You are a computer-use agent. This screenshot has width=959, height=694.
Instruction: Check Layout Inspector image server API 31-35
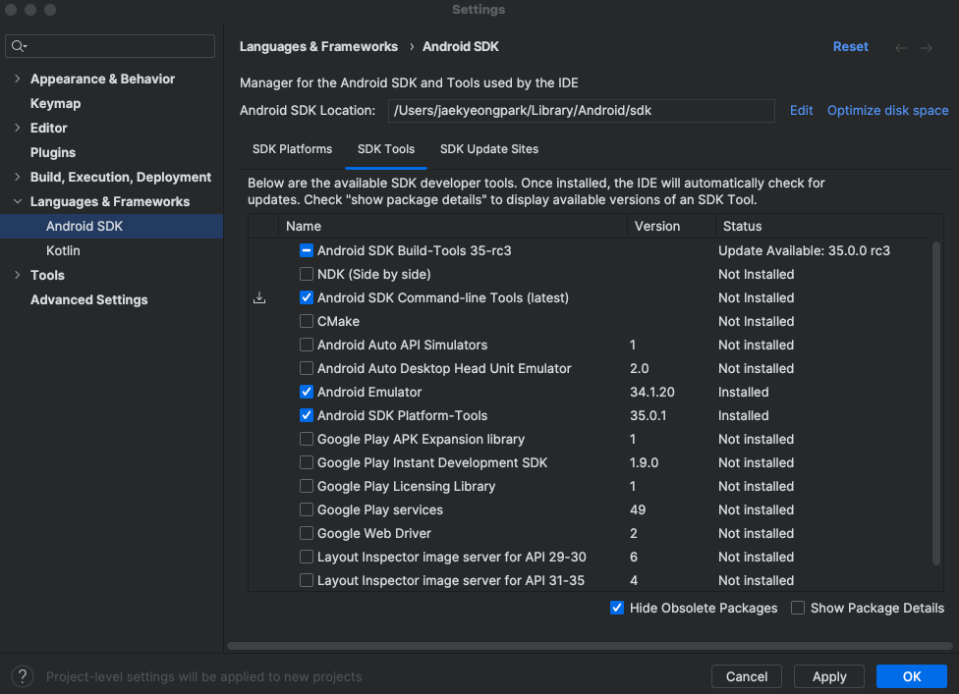click(x=307, y=580)
